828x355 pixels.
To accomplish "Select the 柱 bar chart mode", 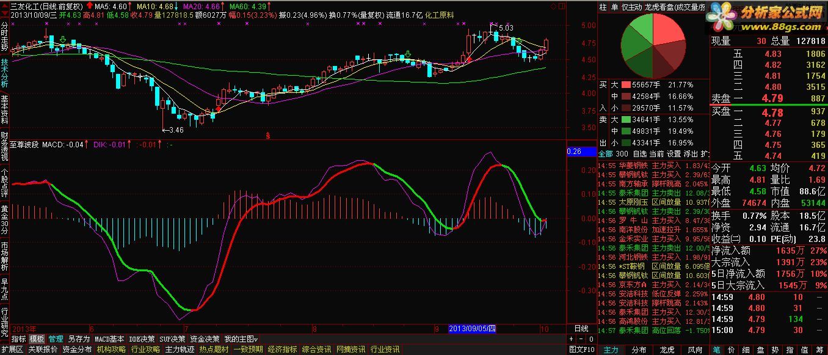I will (603, 7).
